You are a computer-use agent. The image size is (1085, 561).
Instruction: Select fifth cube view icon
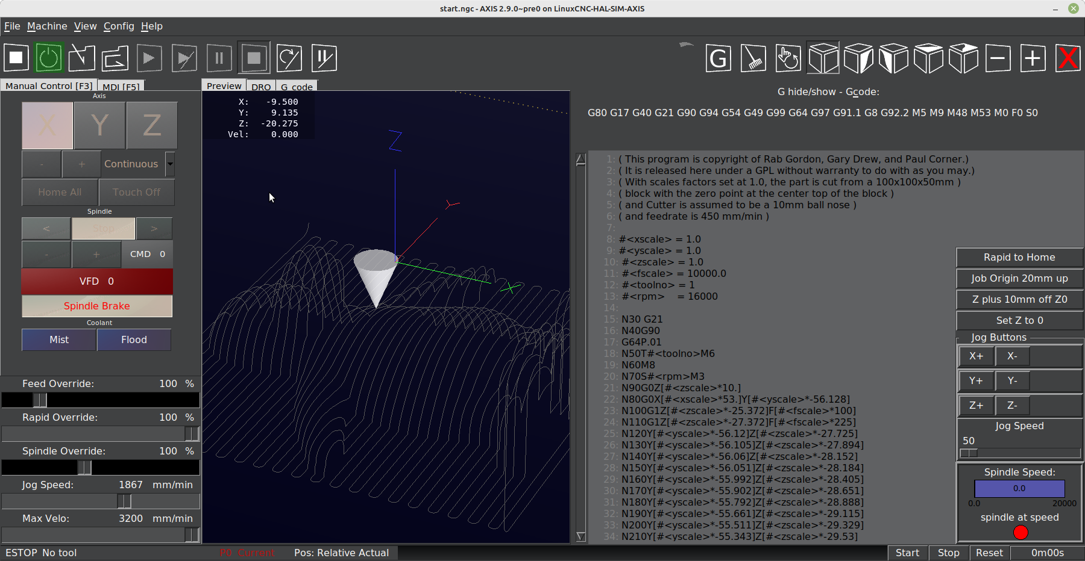[x=963, y=58]
